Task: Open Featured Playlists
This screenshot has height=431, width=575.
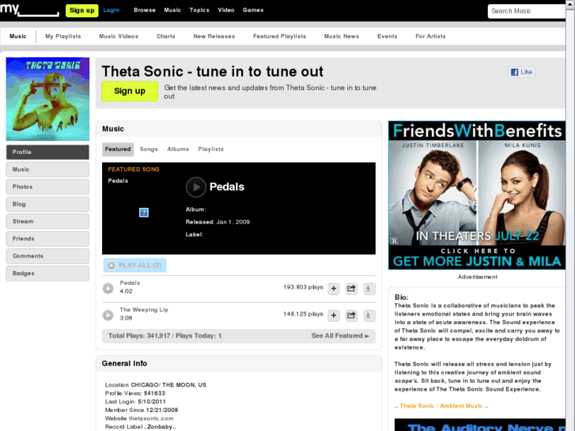Action: (279, 36)
